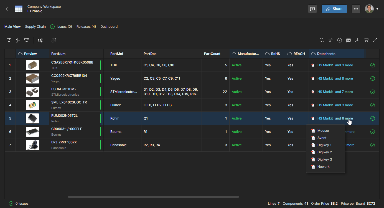This screenshot has height=208, width=384.
Task: Click the green status check for row 3
Action: pos(373,92)
